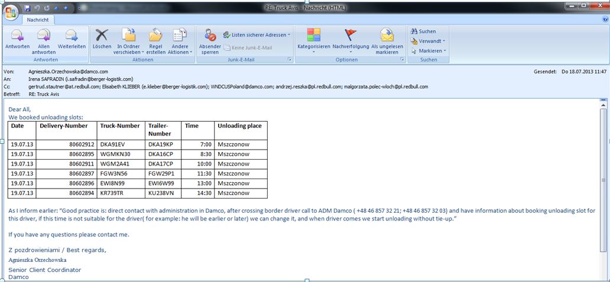Create a rule with Regel erstellen
Screen dimensions: 610x282
coord(155,41)
